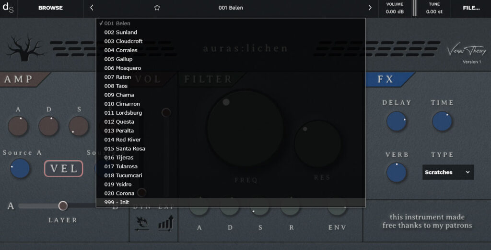Screen dimensions: 491x250
Task: Open the BROWSE panel
Action: click(50, 8)
